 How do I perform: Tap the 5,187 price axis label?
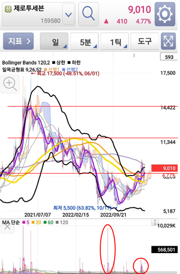[169, 211]
